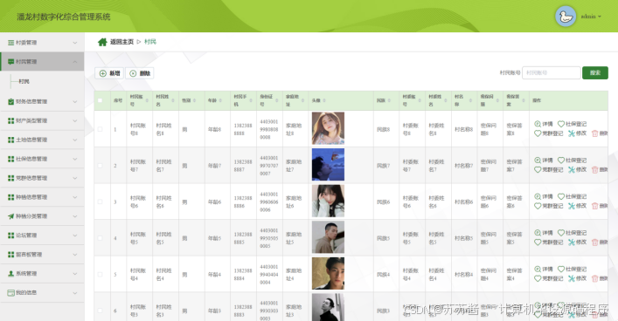Check the checkbox for row 5
This screenshot has width=618, height=321.
click(101, 274)
